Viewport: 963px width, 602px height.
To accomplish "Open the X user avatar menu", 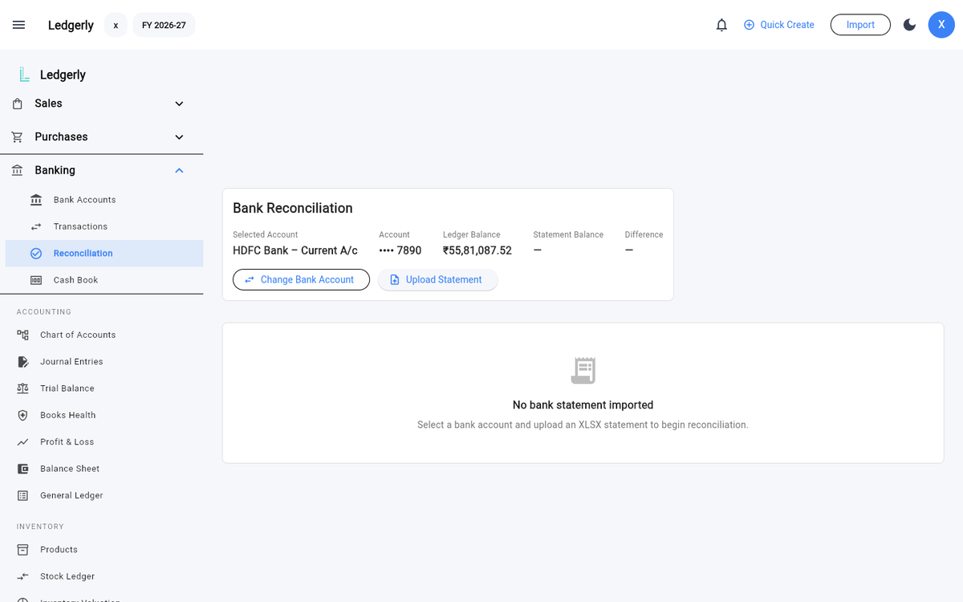I will pos(941,25).
